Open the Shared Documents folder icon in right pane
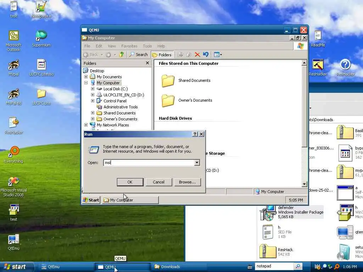This screenshot has height=272, width=363. coord(168,80)
